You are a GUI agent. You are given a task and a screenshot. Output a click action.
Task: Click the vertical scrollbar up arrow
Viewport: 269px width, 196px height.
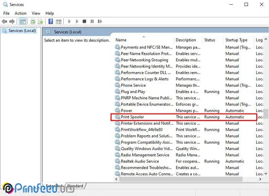point(266,39)
